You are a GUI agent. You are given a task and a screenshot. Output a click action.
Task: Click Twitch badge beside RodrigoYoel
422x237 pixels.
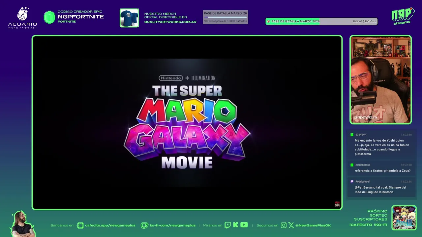352,182
